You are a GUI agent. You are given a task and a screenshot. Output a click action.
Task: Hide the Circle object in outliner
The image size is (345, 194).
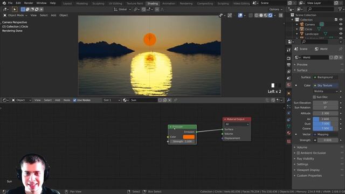[341, 29]
